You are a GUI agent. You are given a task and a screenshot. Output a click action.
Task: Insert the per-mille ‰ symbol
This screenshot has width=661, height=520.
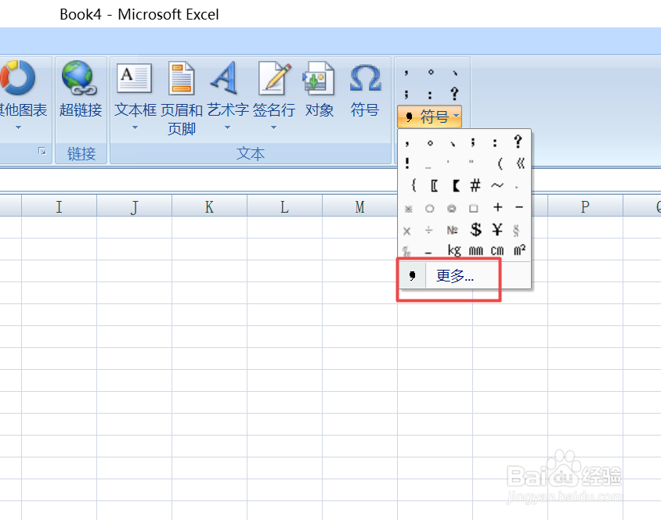tap(406, 251)
